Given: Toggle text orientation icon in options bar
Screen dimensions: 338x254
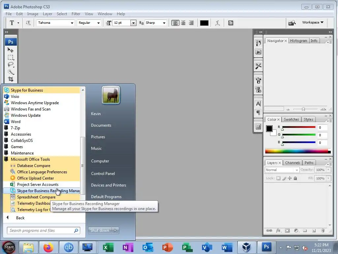Looking at the screenshot, I should coord(28,23).
